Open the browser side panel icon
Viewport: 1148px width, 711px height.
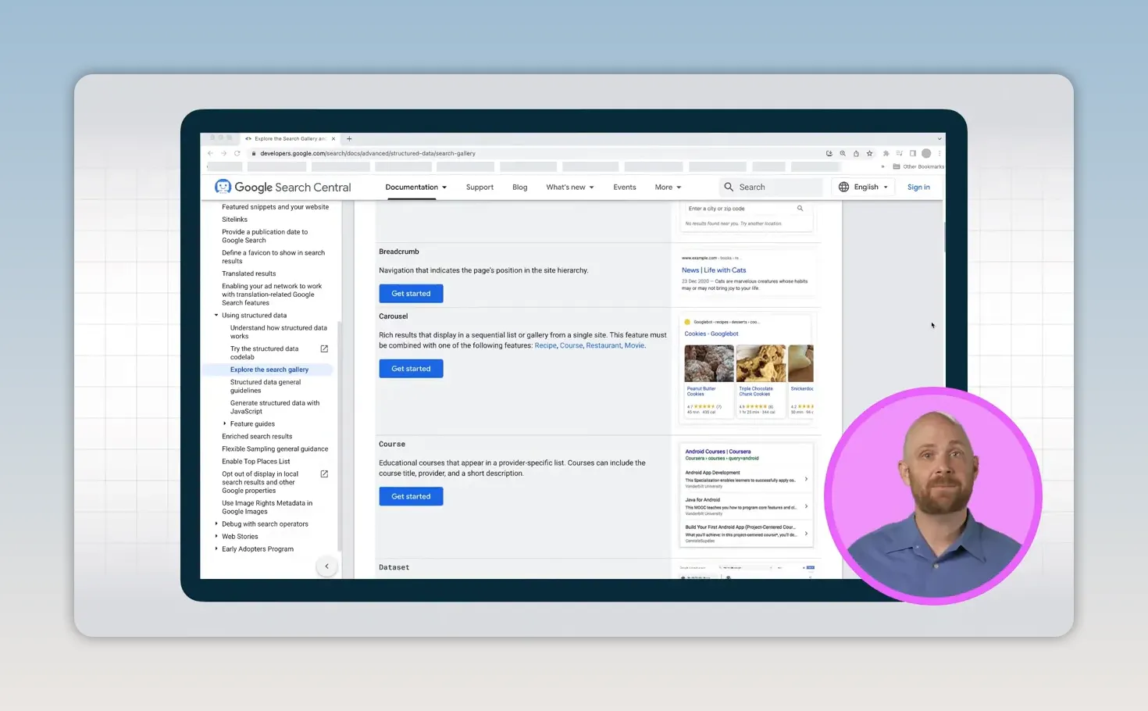coord(912,153)
